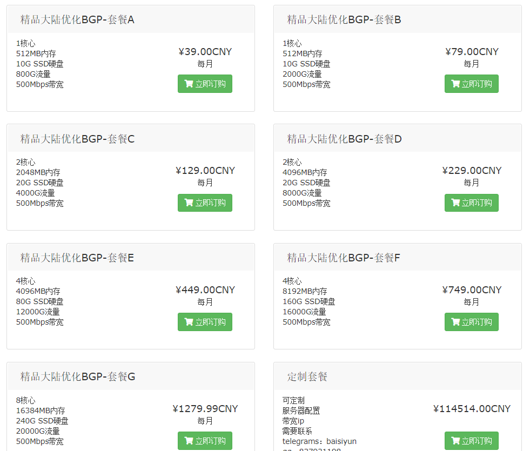Click the 精品大陆优化BGP-套餐E header text

[77, 258]
